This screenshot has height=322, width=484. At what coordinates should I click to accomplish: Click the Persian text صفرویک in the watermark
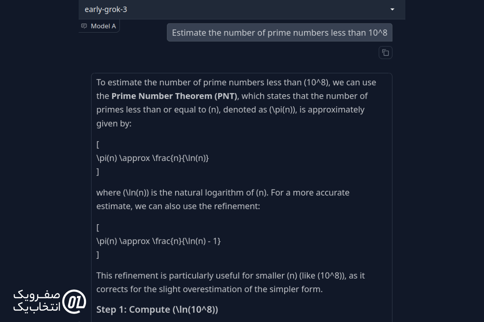(37, 295)
